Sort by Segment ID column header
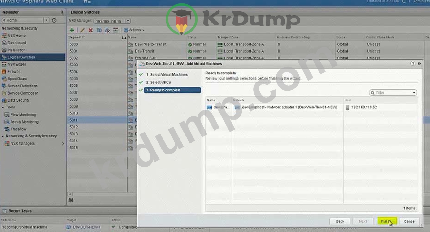The image size is (430, 232). click(98, 37)
